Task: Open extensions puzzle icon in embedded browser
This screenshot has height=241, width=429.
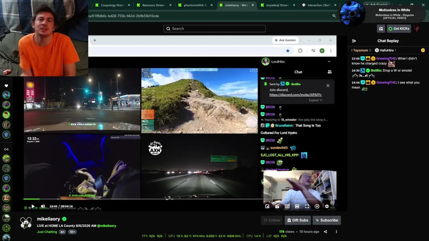Action: point(300,51)
